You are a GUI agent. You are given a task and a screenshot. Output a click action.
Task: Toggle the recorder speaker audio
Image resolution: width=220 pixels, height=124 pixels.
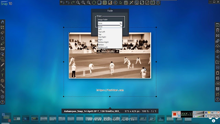(x=194, y=113)
